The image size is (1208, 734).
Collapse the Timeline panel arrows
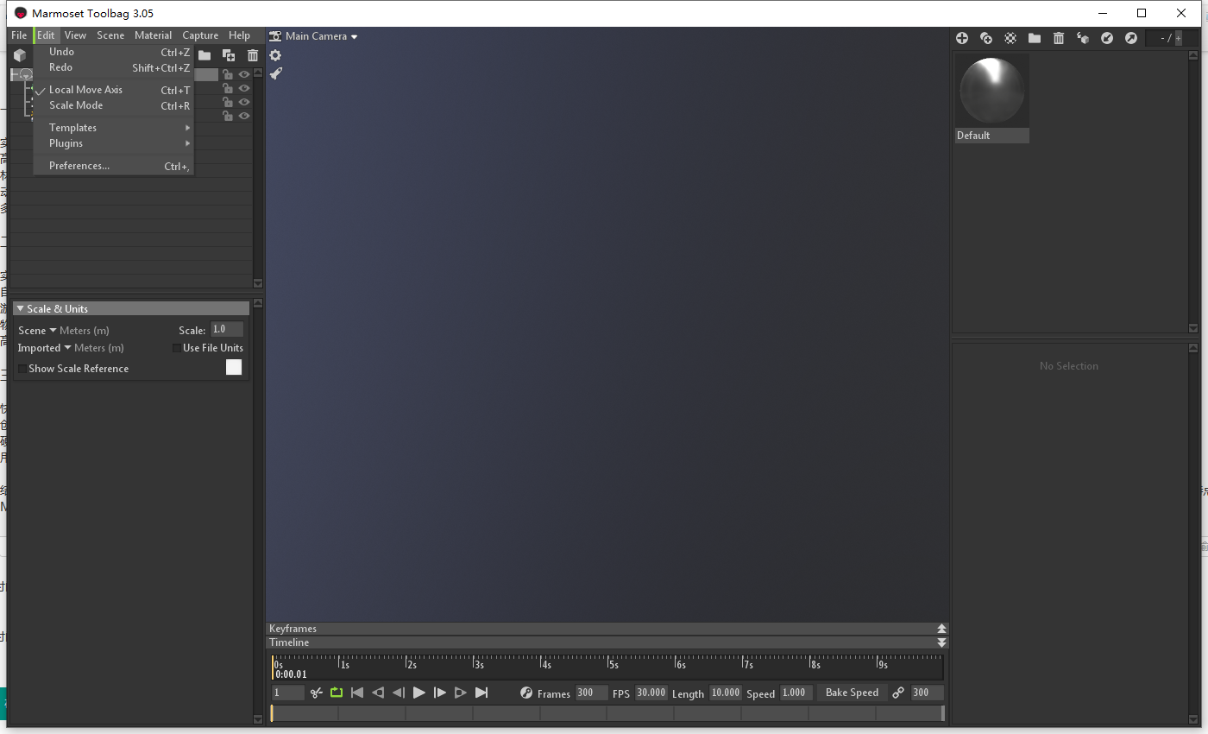click(941, 642)
